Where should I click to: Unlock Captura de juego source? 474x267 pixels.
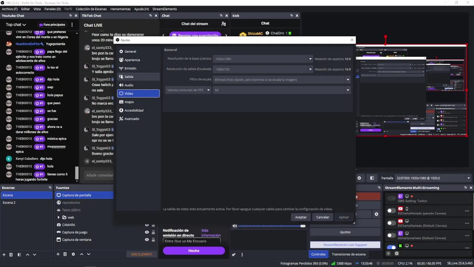(153, 232)
